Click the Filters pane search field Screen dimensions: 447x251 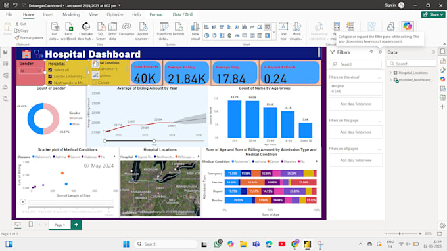pos(355,64)
